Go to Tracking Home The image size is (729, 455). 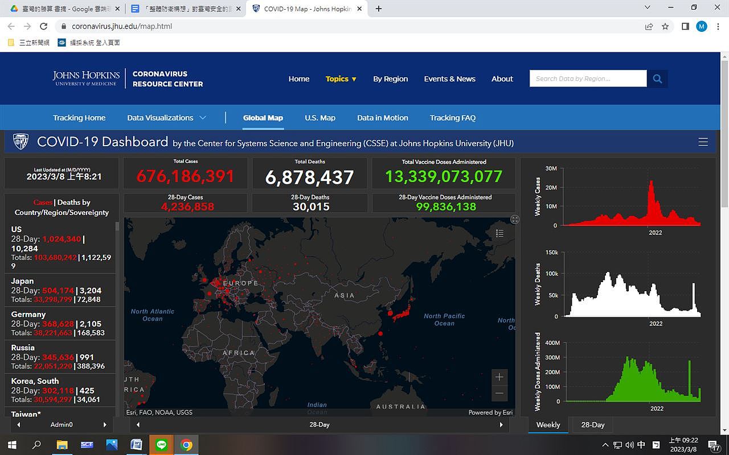pos(79,118)
